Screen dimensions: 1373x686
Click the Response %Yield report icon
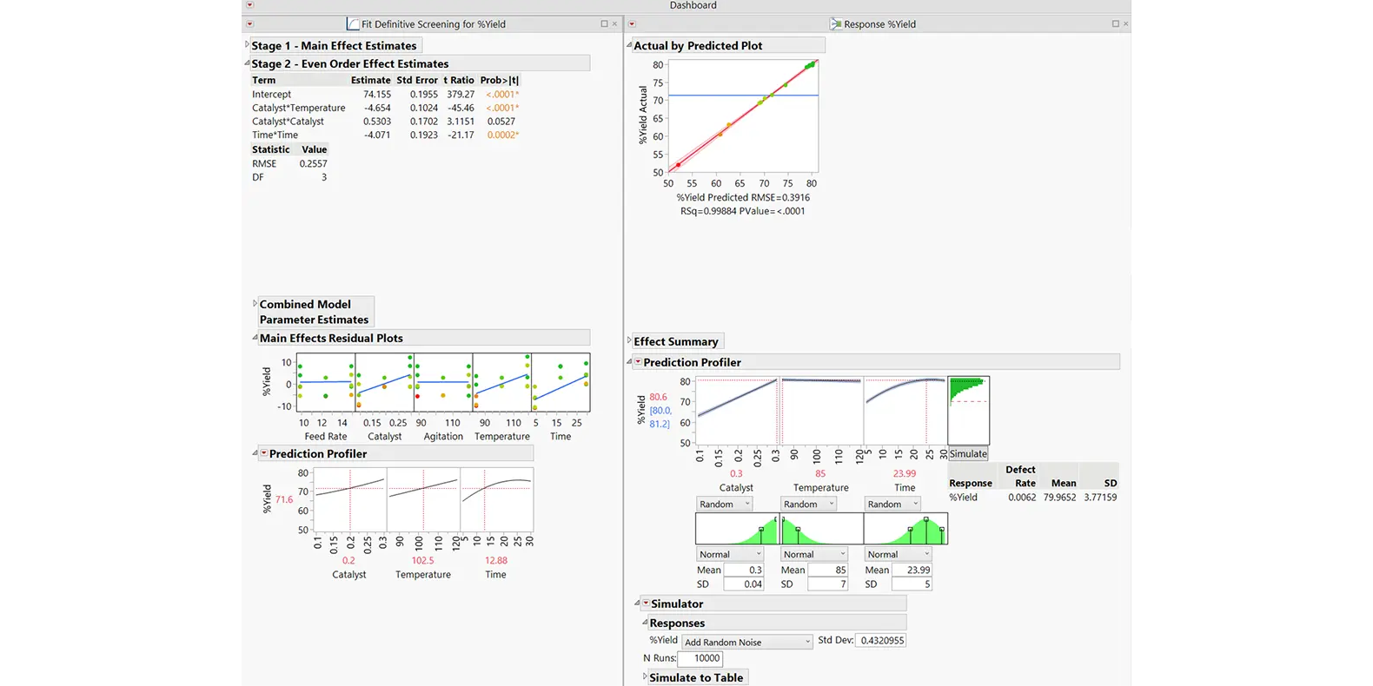pos(835,24)
